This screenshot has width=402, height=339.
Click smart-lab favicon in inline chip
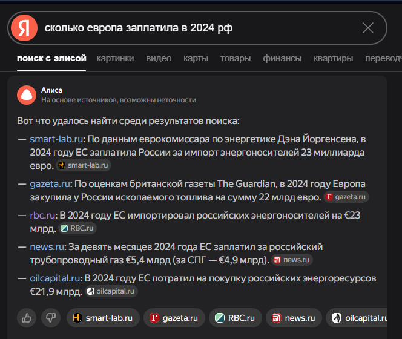[x=62, y=165]
